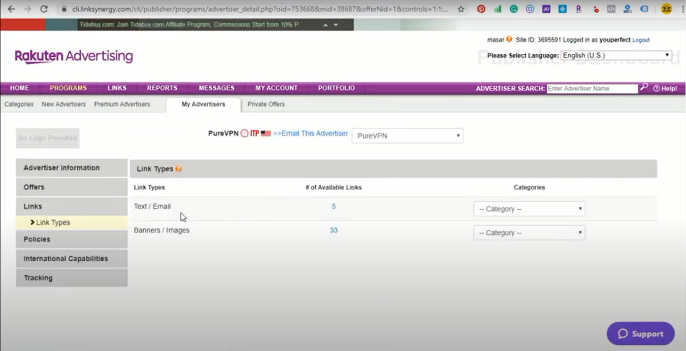Open Category dropdown for Text / Email
Screen dimensions: 686x351
529,209
